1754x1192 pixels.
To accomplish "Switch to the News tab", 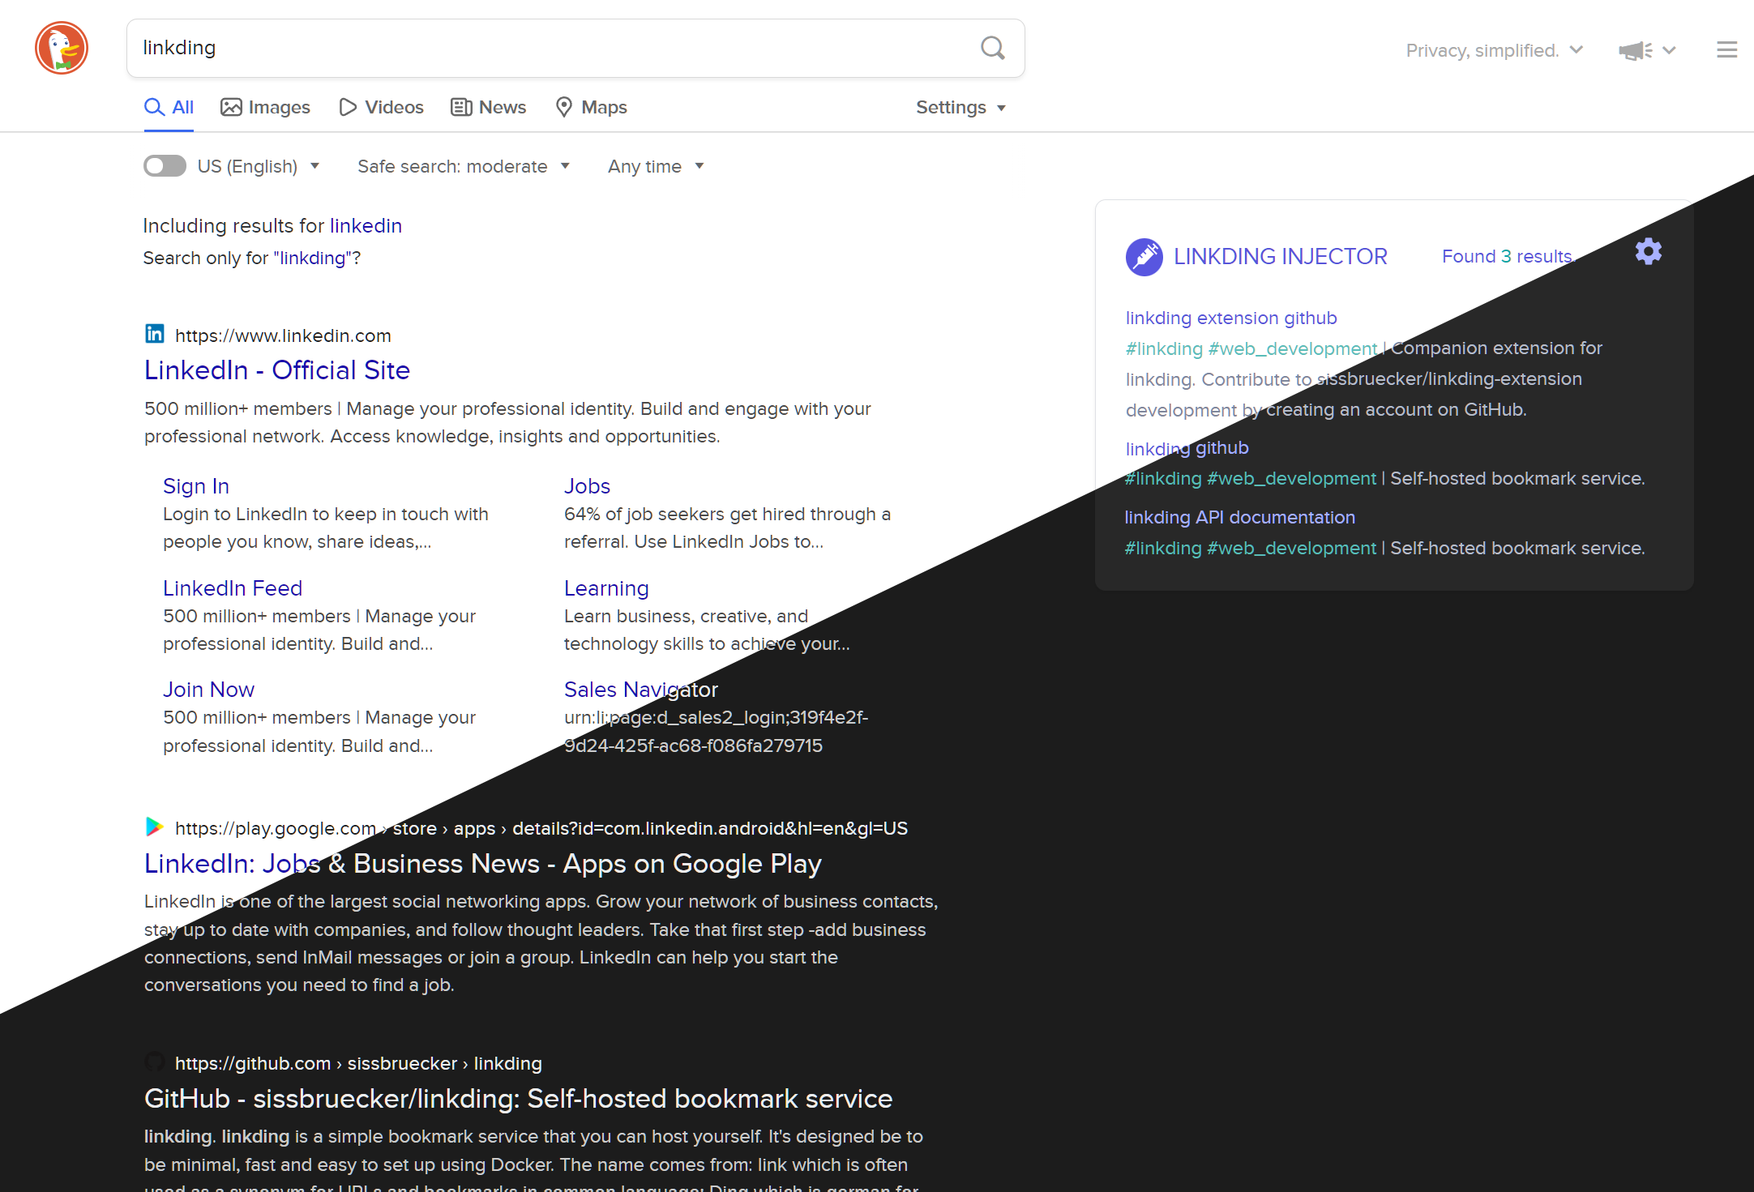I will 488,107.
